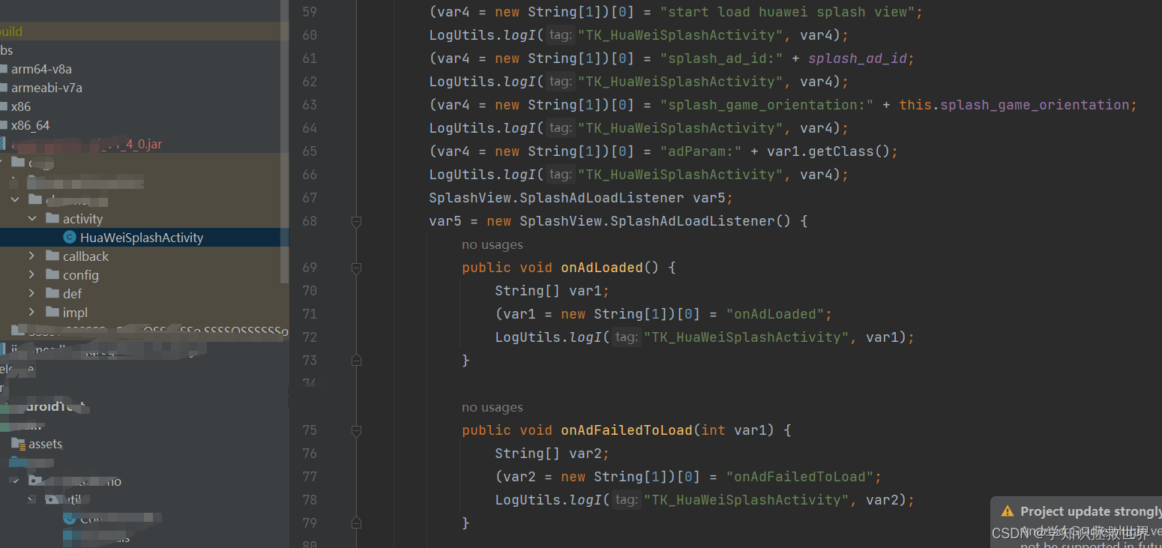Expand the impl folder chevron
1162x548 pixels.
point(31,312)
